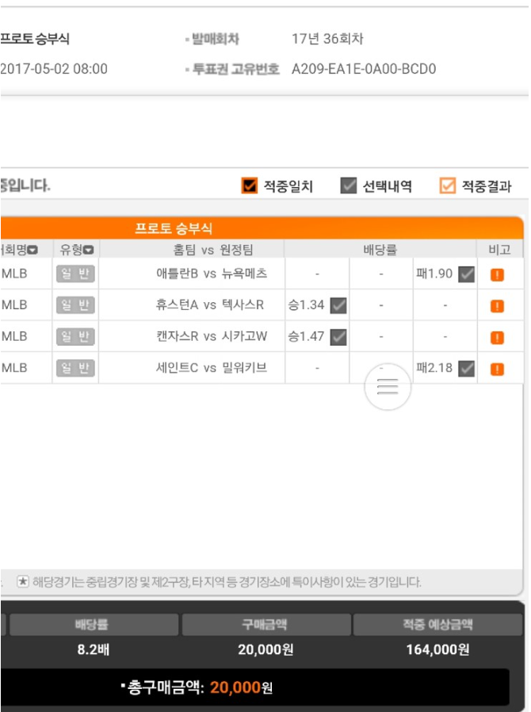Click the 일반 type badge for 애틀란B match
531x712 pixels.
[75, 274]
